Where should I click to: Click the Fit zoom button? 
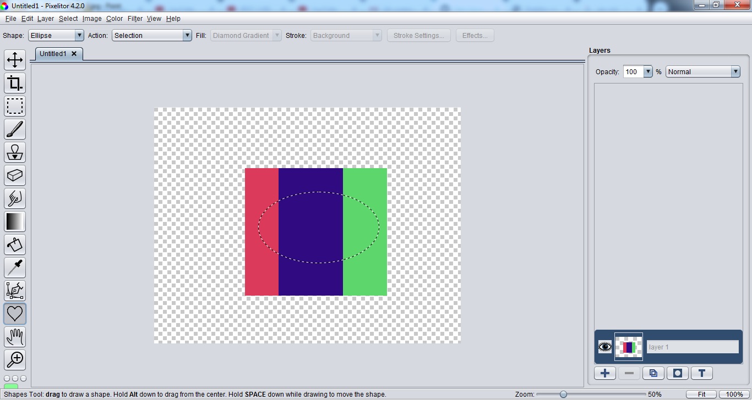point(702,394)
